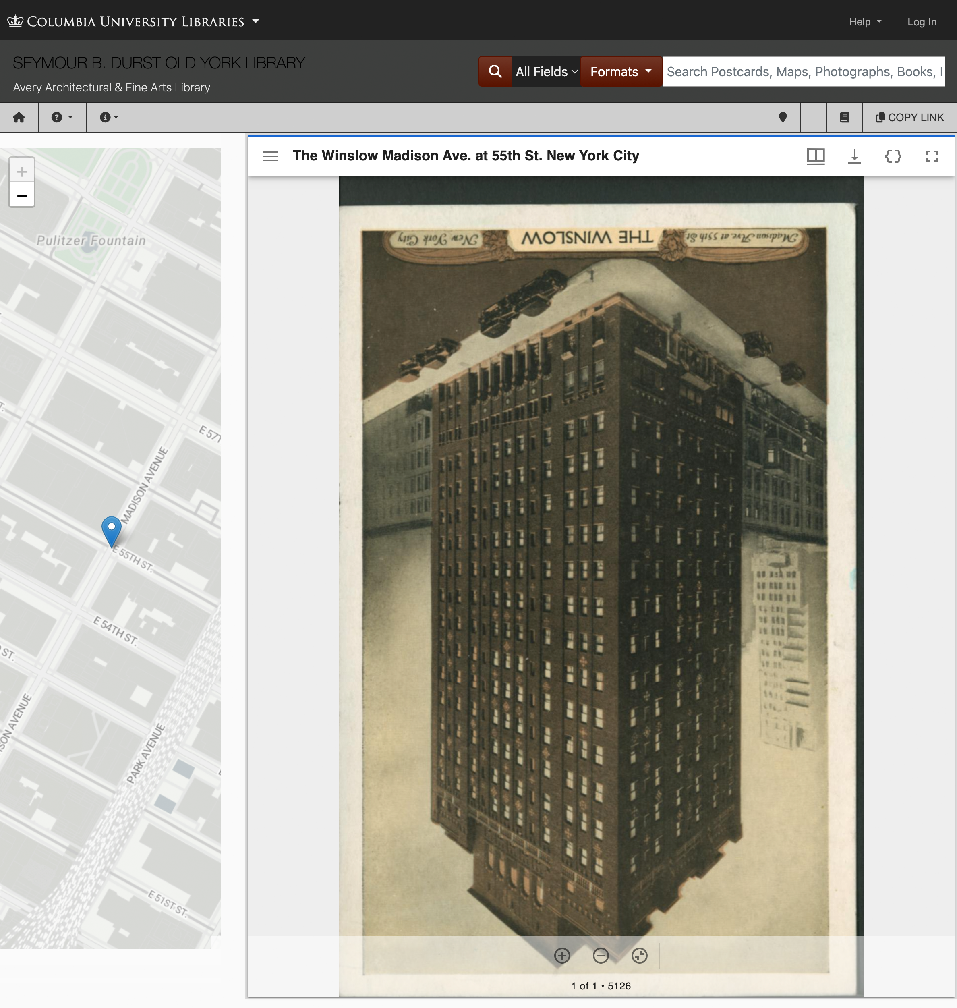957x1008 pixels.
Task: Zoom out on the postcard image
Action: point(601,956)
